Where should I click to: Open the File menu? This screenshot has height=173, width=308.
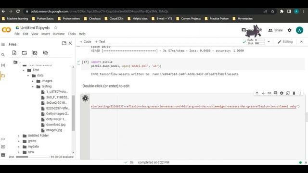(17, 34)
